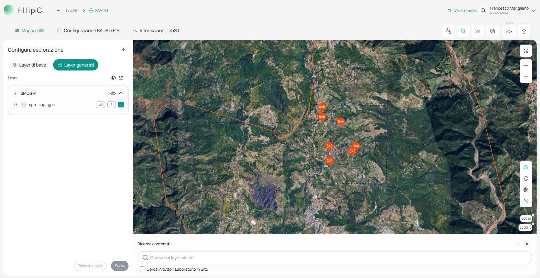Click the Resetta layer button

coord(90,266)
